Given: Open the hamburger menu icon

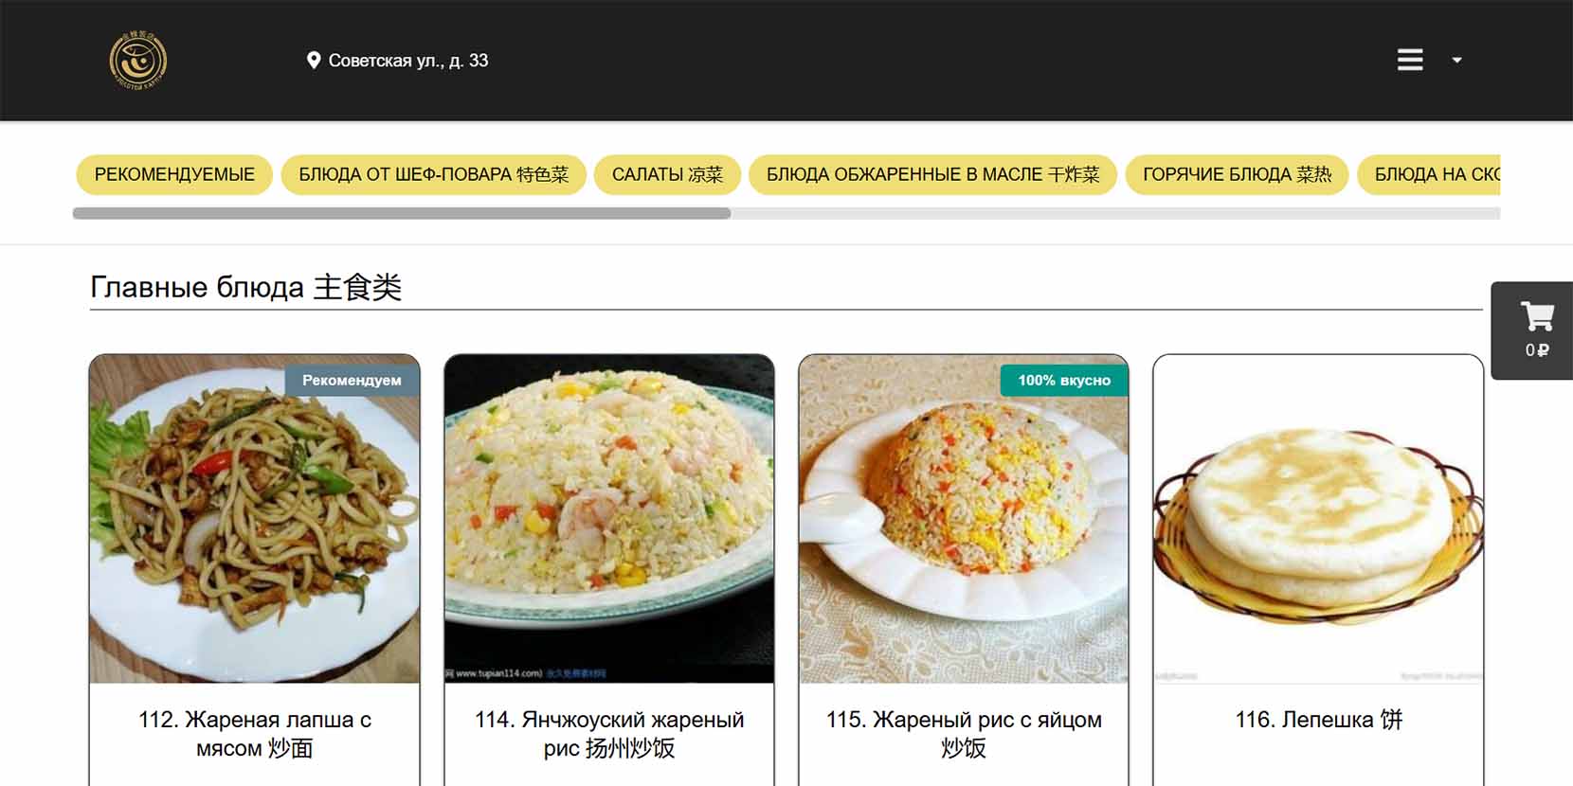Looking at the screenshot, I should 1410,60.
